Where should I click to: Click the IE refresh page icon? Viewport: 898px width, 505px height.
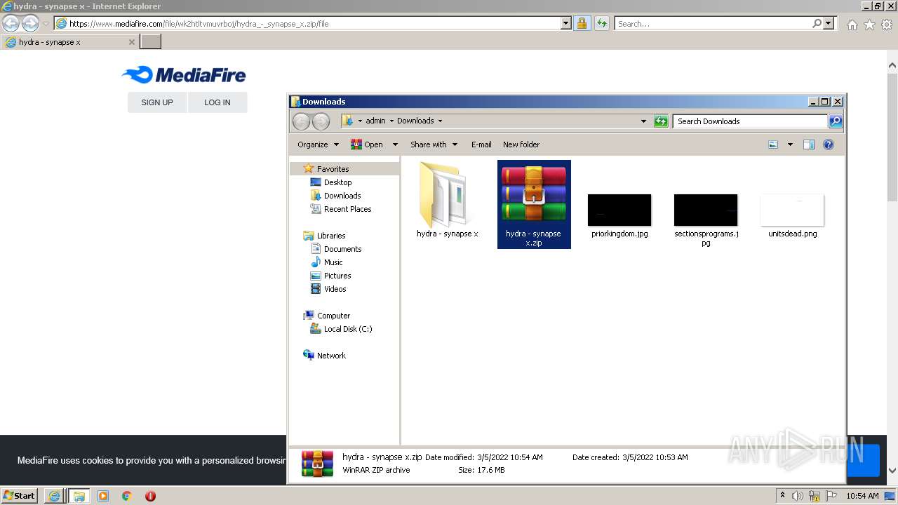[601, 23]
